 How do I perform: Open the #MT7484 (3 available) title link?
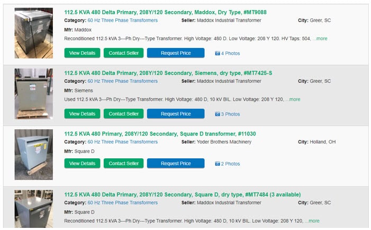pos(183,195)
